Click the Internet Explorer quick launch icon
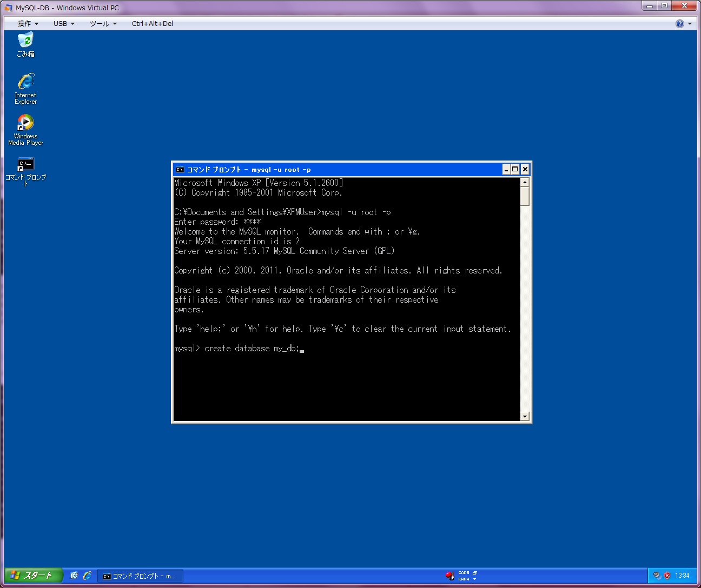Image resolution: width=701 pixels, height=588 pixels. click(x=87, y=576)
